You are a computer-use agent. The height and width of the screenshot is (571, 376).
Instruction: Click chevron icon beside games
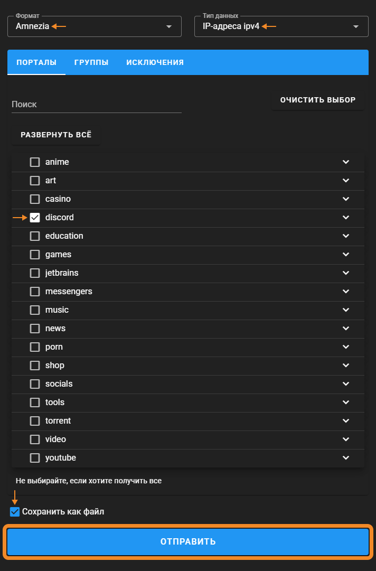[346, 255]
